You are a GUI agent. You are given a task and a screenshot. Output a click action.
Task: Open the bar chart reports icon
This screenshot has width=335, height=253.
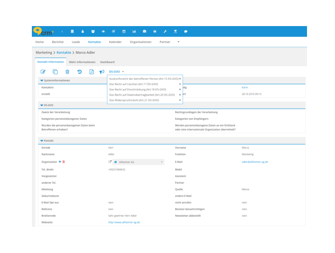134,31
